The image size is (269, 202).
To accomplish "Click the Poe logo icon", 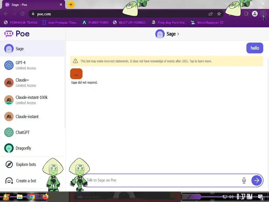I will coord(9,34).
